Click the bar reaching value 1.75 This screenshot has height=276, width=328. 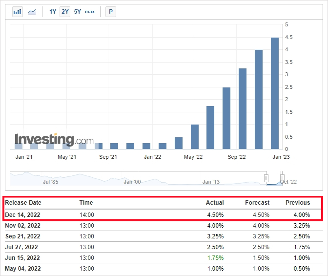210,127
